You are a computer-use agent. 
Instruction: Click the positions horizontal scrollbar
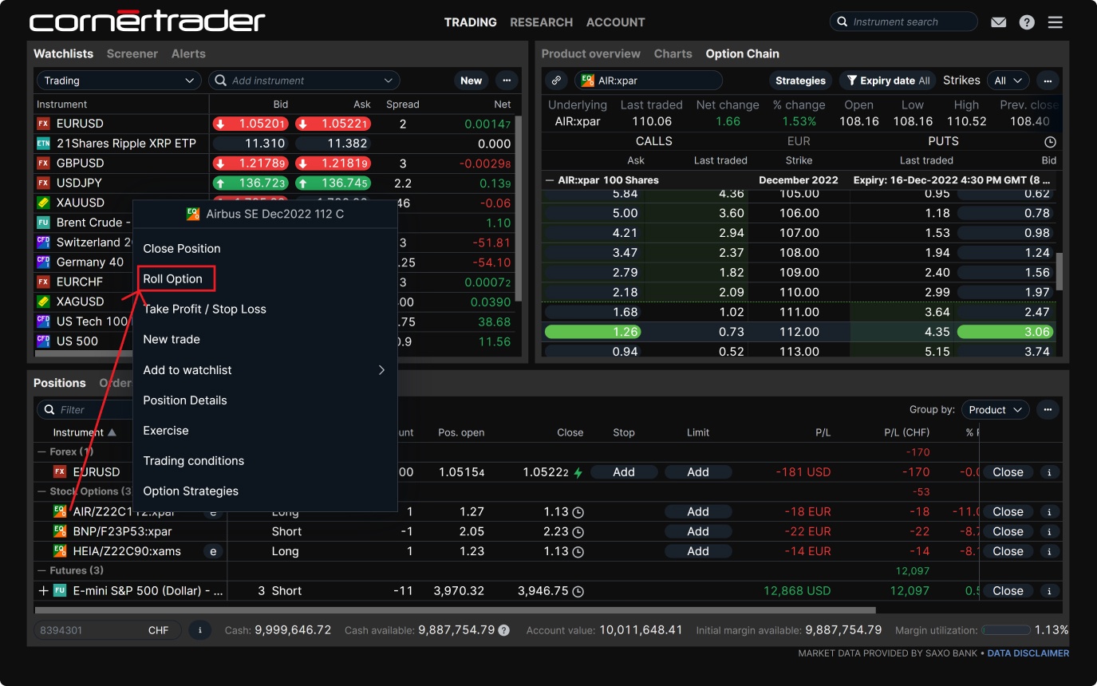[x=455, y=610]
